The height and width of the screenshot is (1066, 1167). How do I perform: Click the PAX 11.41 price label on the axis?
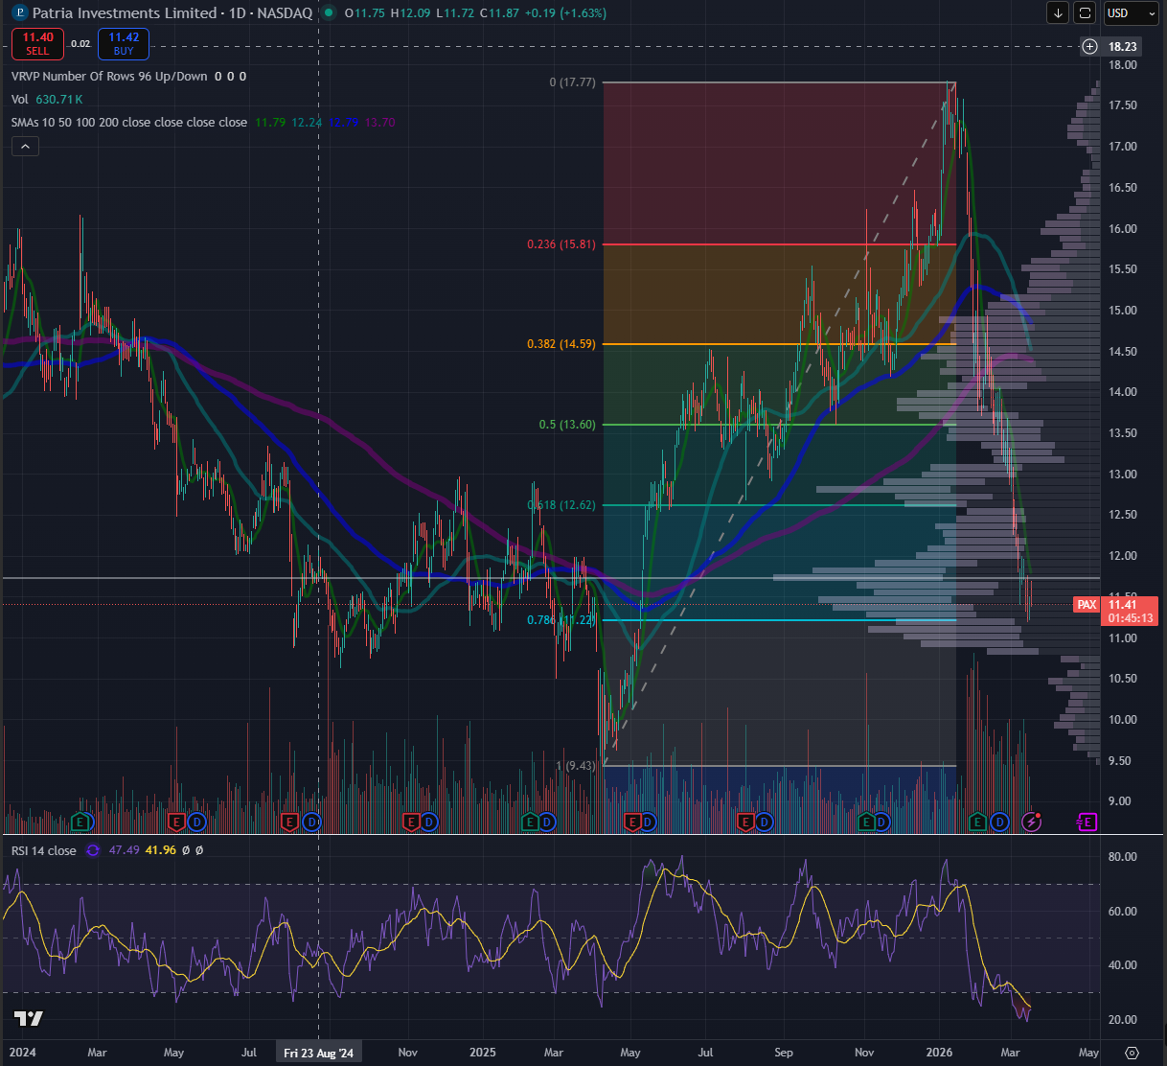1114,605
